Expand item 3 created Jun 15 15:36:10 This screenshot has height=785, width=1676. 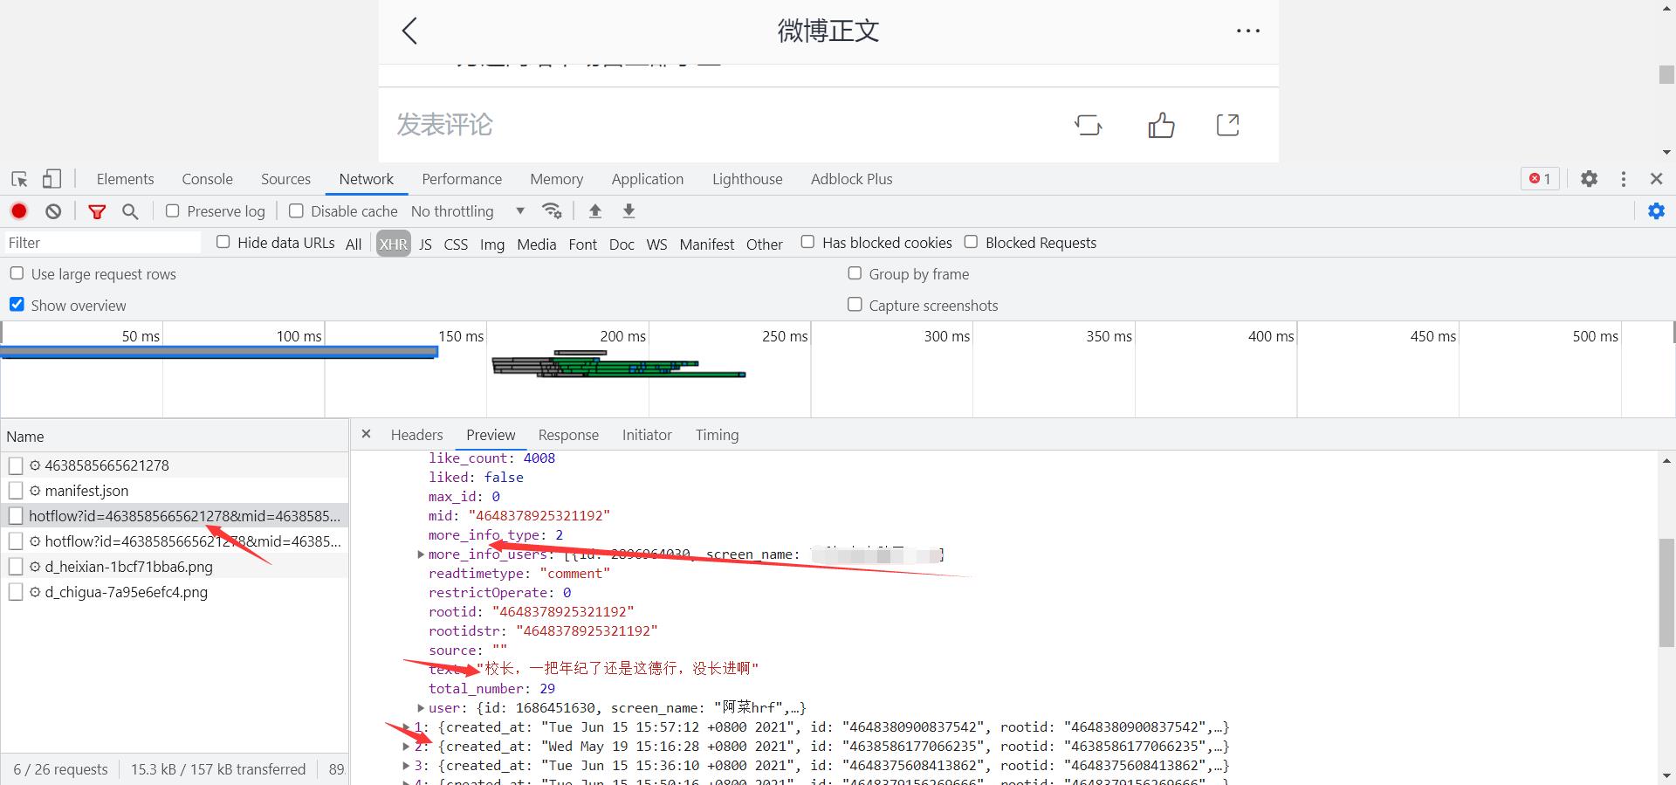click(x=406, y=766)
